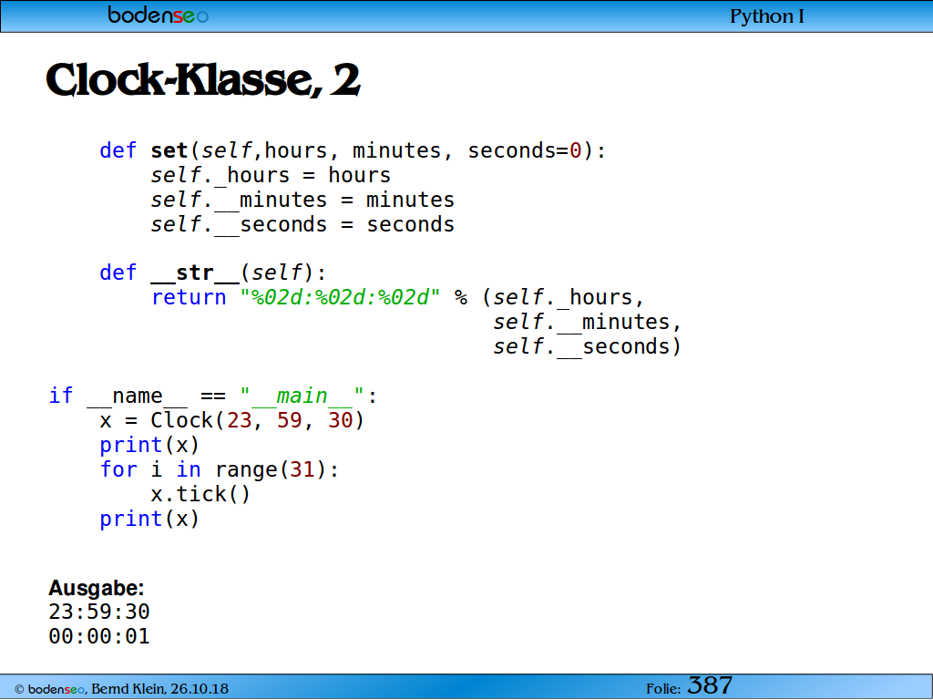Click the line 'x = Clock(23, 59, 30)'
933x700 pixels.
pos(232,420)
